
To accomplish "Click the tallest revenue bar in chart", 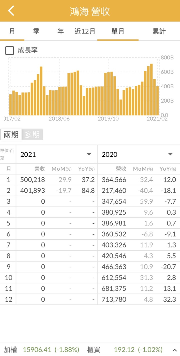I will [151, 90].
